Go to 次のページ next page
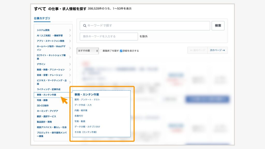Screen dimensions: 265x149 [217, 50]
